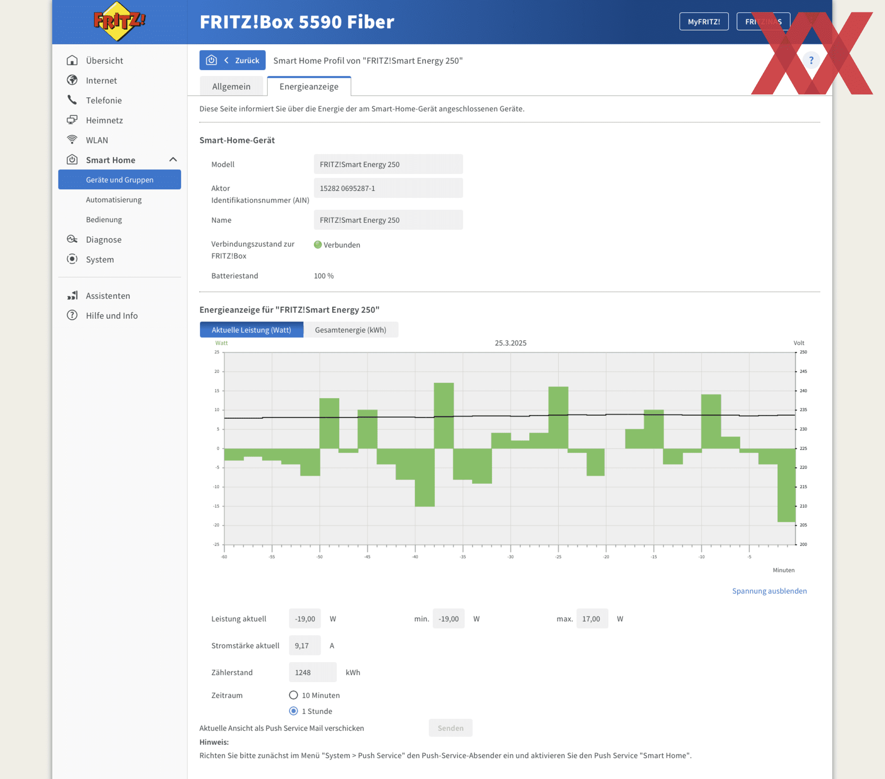
Task: Click the min. power value field
Action: (x=448, y=618)
